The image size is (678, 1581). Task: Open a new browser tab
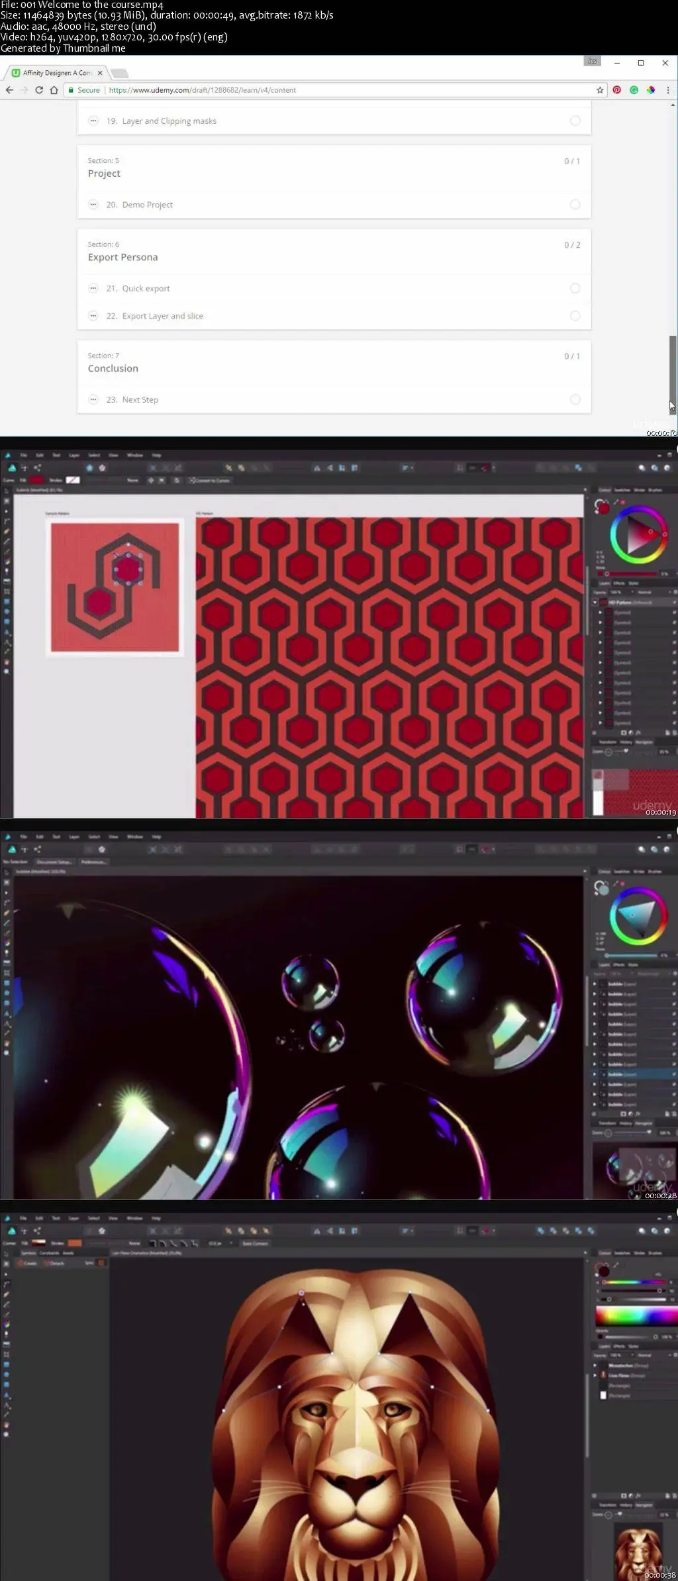(x=119, y=74)
